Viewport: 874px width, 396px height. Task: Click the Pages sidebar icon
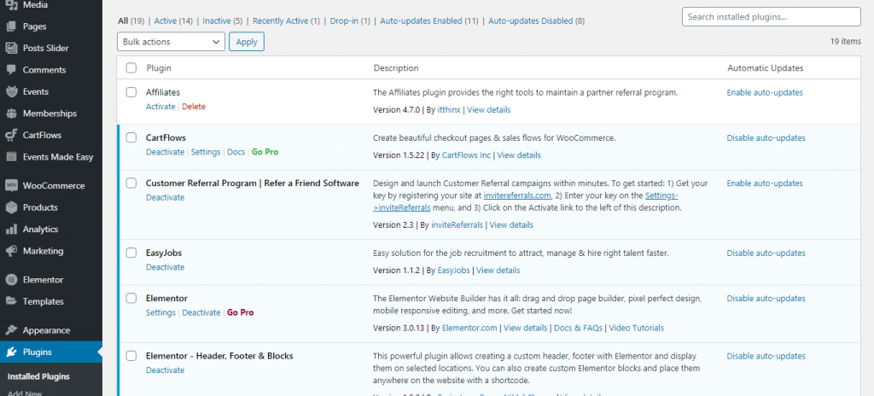click(x=10, y=26)
